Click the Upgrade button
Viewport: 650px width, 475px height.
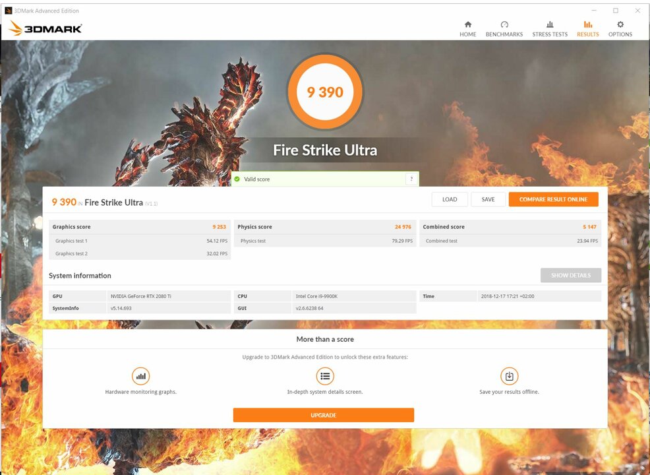pyautogui.click(x=323, y=415)
